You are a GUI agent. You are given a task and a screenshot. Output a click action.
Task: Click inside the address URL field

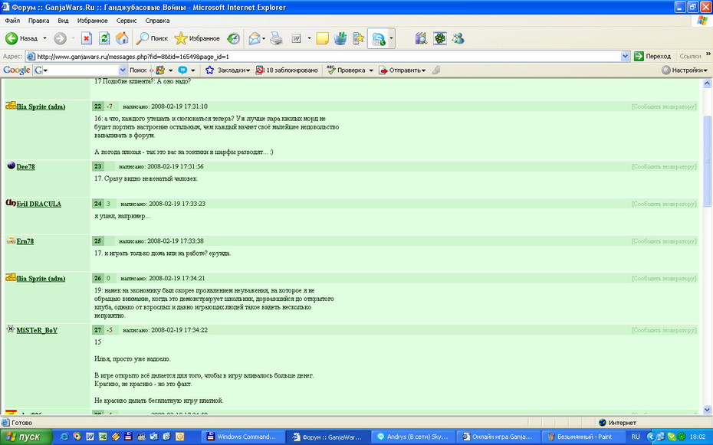[323, 57]
